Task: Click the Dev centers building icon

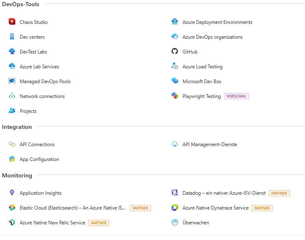Action: coord(12,37)
